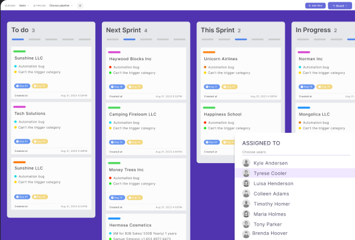
Task: Click Maria Holmes's avatar icon
Action: [x=246, y=214]
